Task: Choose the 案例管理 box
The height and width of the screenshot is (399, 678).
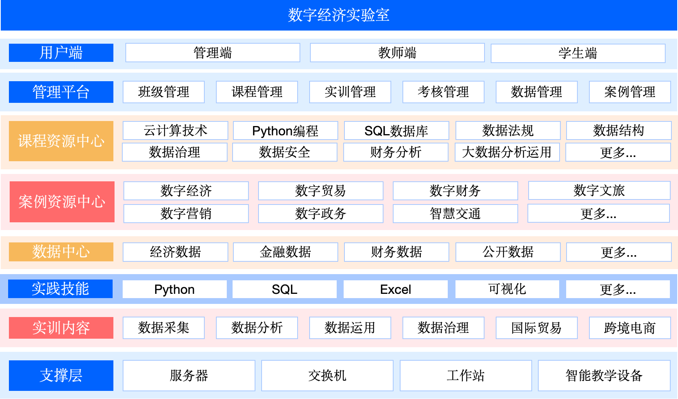Action: tap(630, 92)
